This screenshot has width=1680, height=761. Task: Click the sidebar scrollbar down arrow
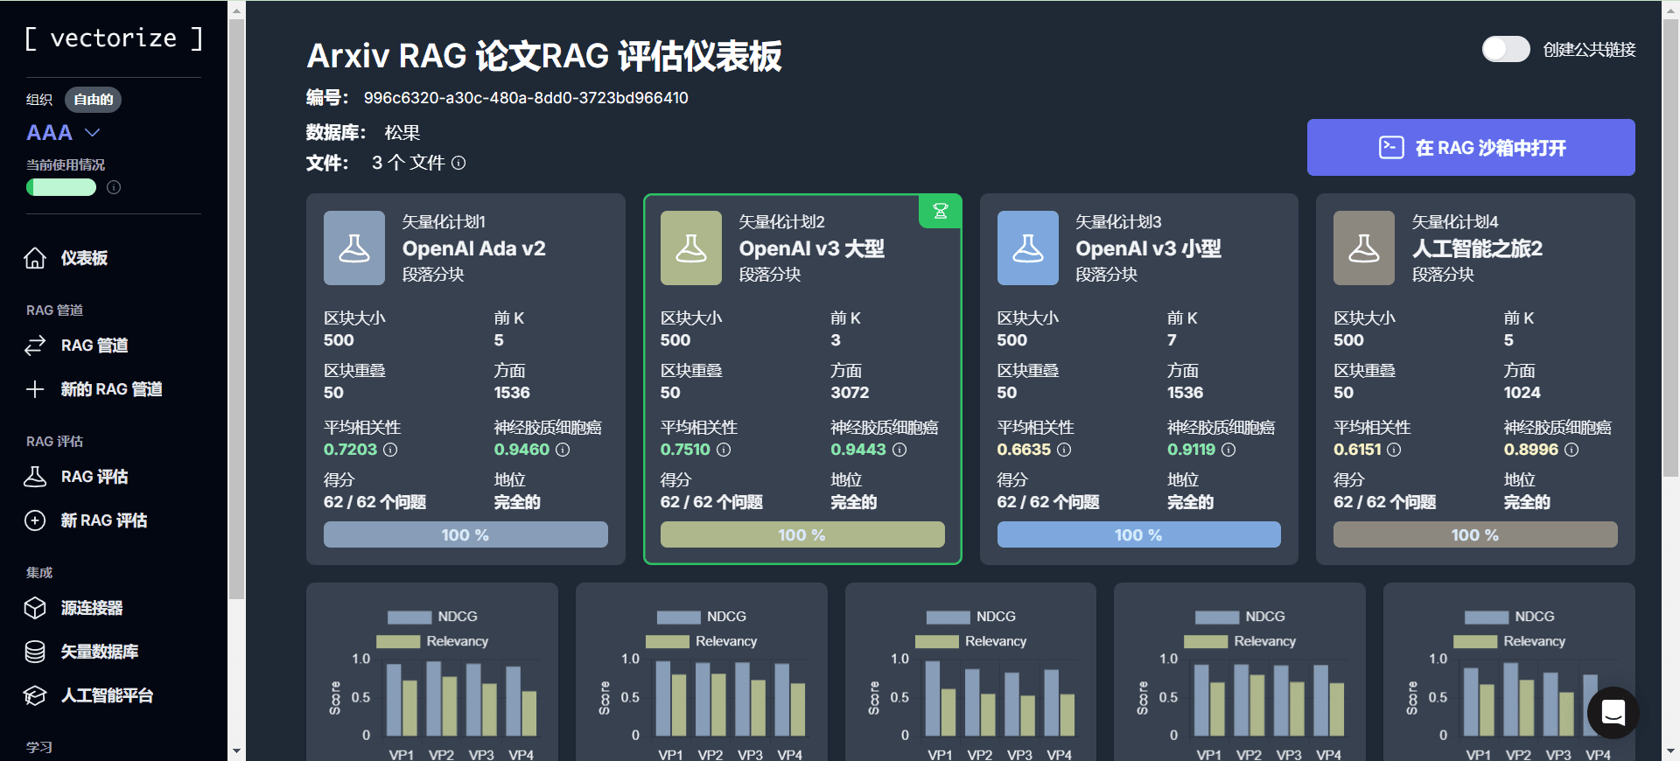tap(236, 751)
